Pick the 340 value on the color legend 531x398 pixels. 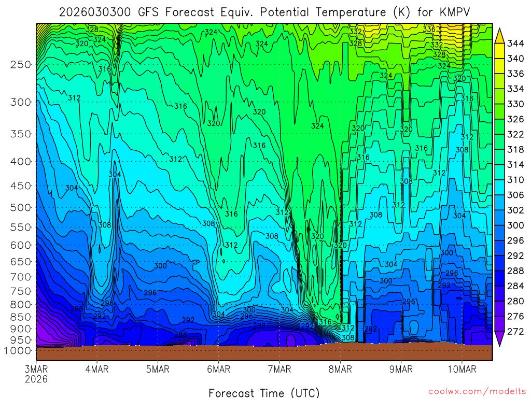point(515,59)
